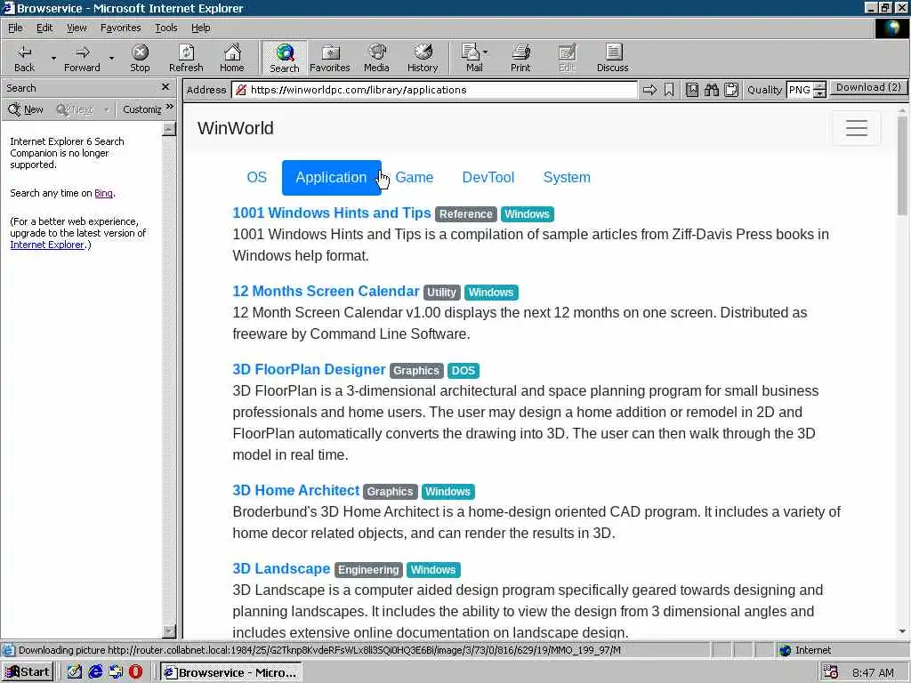911x683 pixels.
Task: Open the 3D FloorPlan Designer link
Action: 309,369
